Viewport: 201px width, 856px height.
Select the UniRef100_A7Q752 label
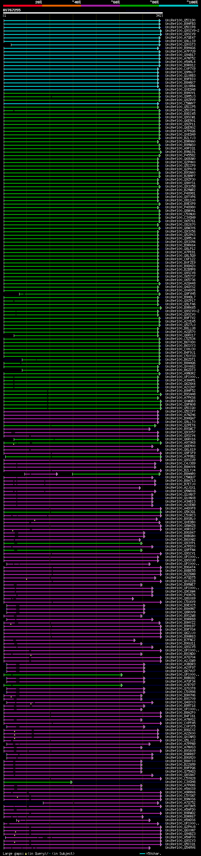180,802
